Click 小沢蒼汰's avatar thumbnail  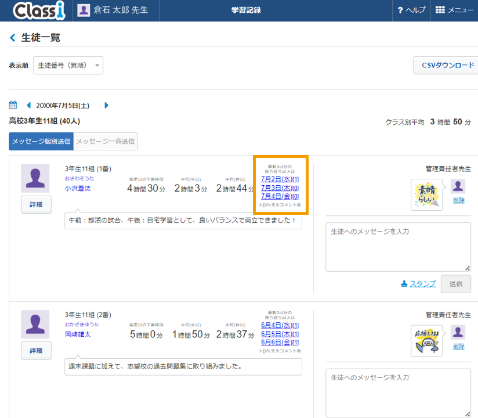pyautogui.click(x=35, y=178)
